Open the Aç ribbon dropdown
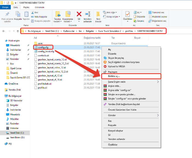Viewport: 192px width, 158px height. pos(138,12)
